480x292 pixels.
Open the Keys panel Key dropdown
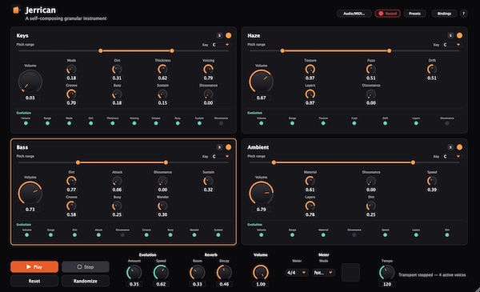pos(221,45)
